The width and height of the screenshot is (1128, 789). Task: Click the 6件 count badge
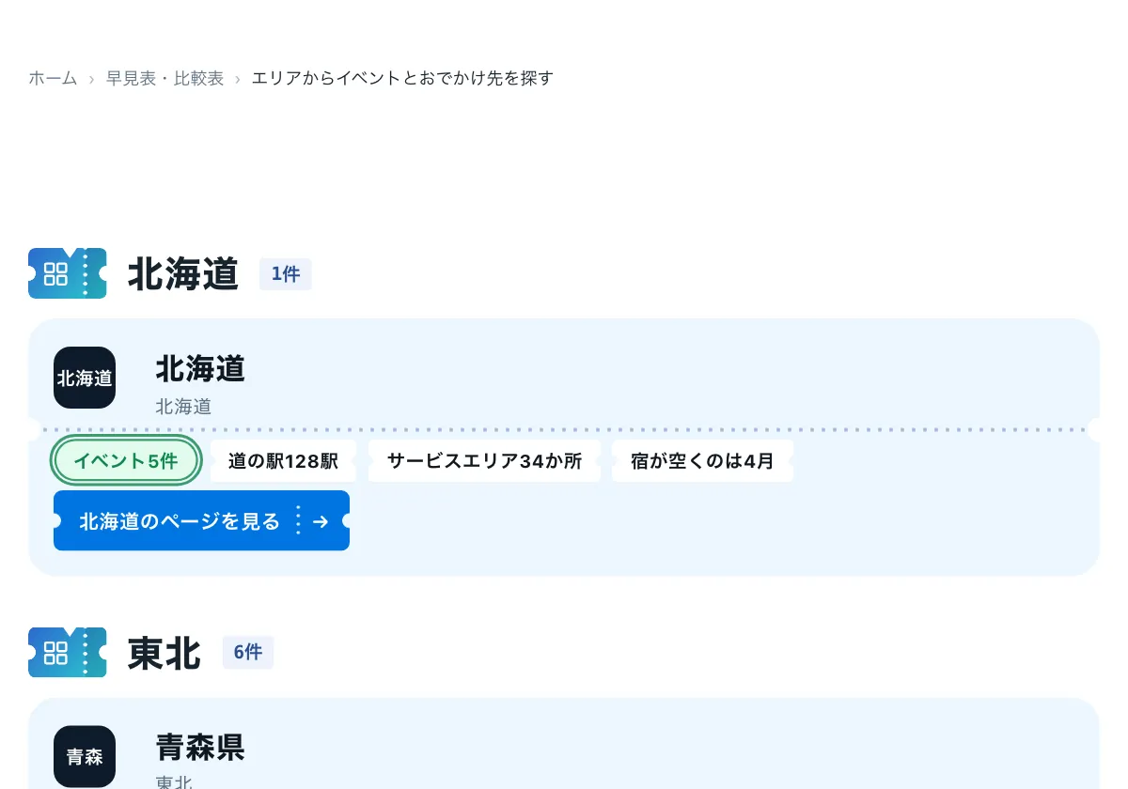pyautogui.click(x=248, y=653)
